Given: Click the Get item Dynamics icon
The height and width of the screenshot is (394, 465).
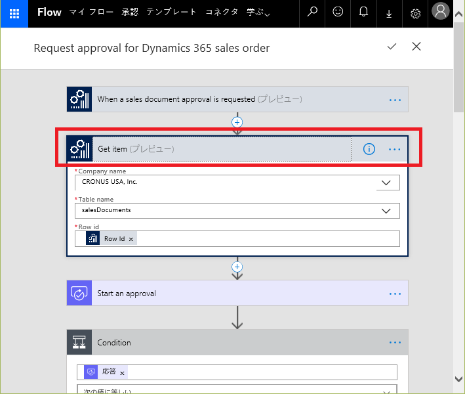Looking at the screenshot, I should point(79,149).
